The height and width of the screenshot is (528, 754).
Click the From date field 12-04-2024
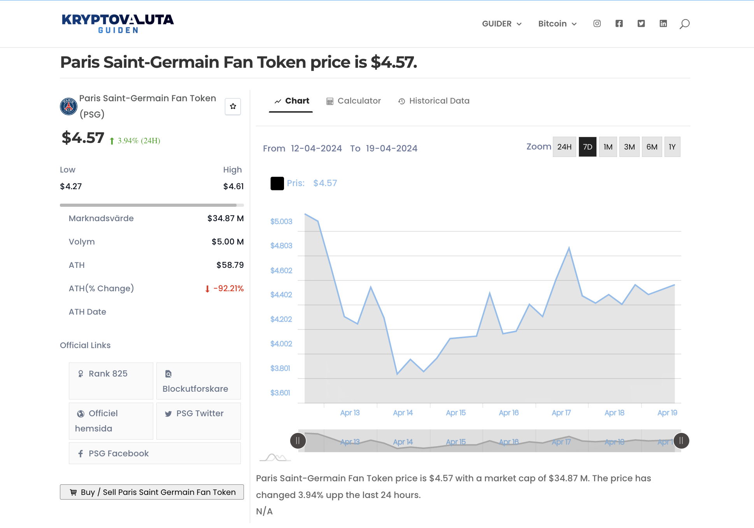pos(316,148)
